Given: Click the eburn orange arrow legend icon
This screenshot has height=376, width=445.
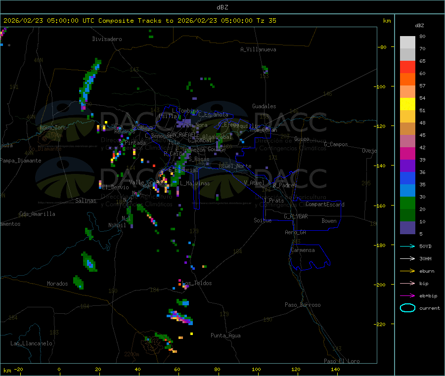Looking at the screenshot, I should coord(407,271).
